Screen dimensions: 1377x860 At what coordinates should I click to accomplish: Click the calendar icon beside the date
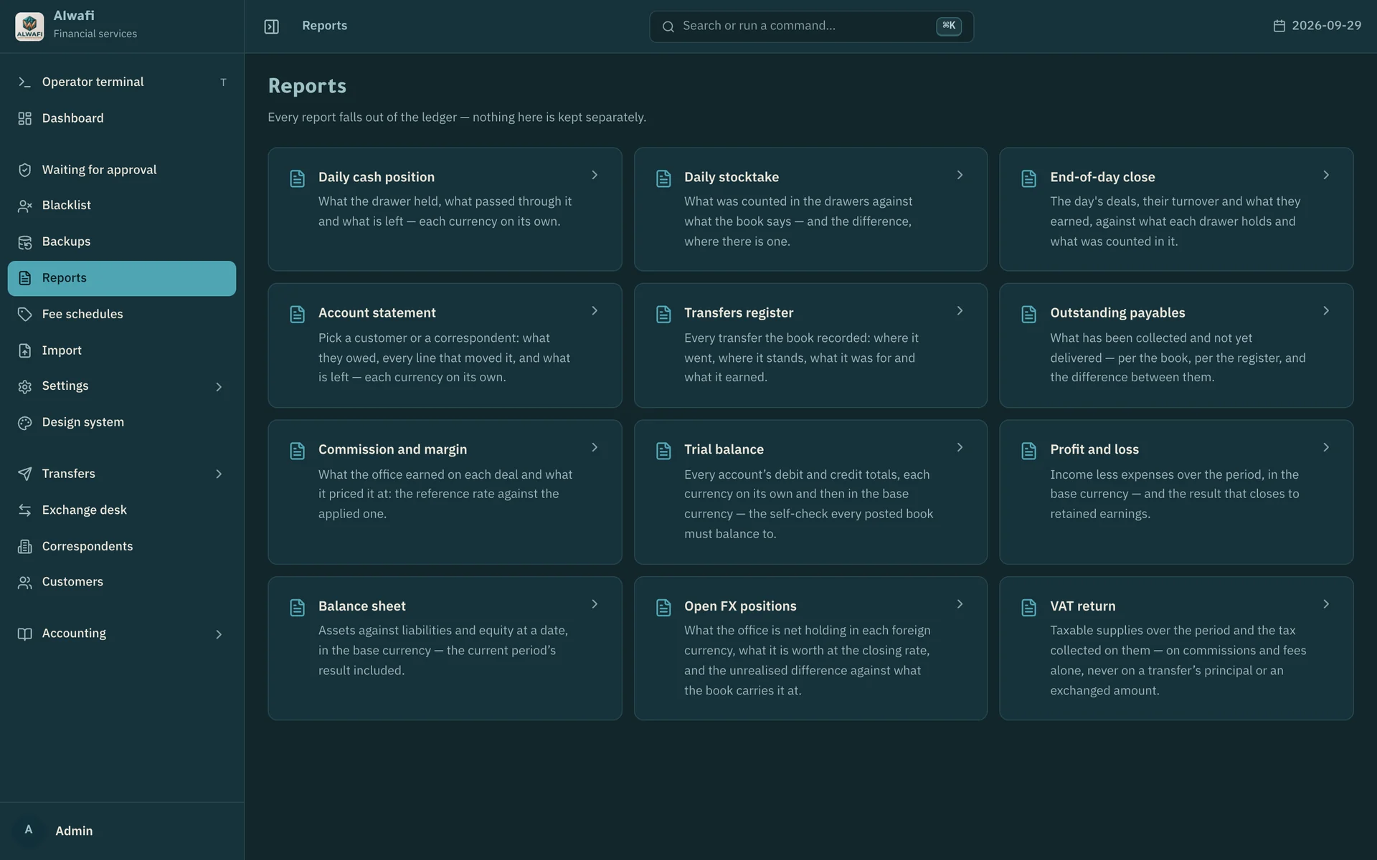(x=1279, y=26)
